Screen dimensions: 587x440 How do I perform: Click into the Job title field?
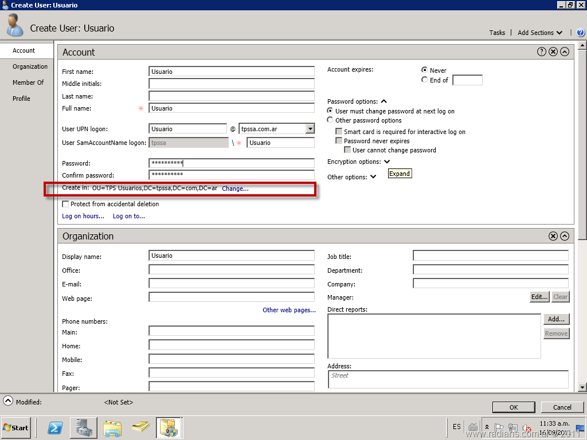pos(490,256)
